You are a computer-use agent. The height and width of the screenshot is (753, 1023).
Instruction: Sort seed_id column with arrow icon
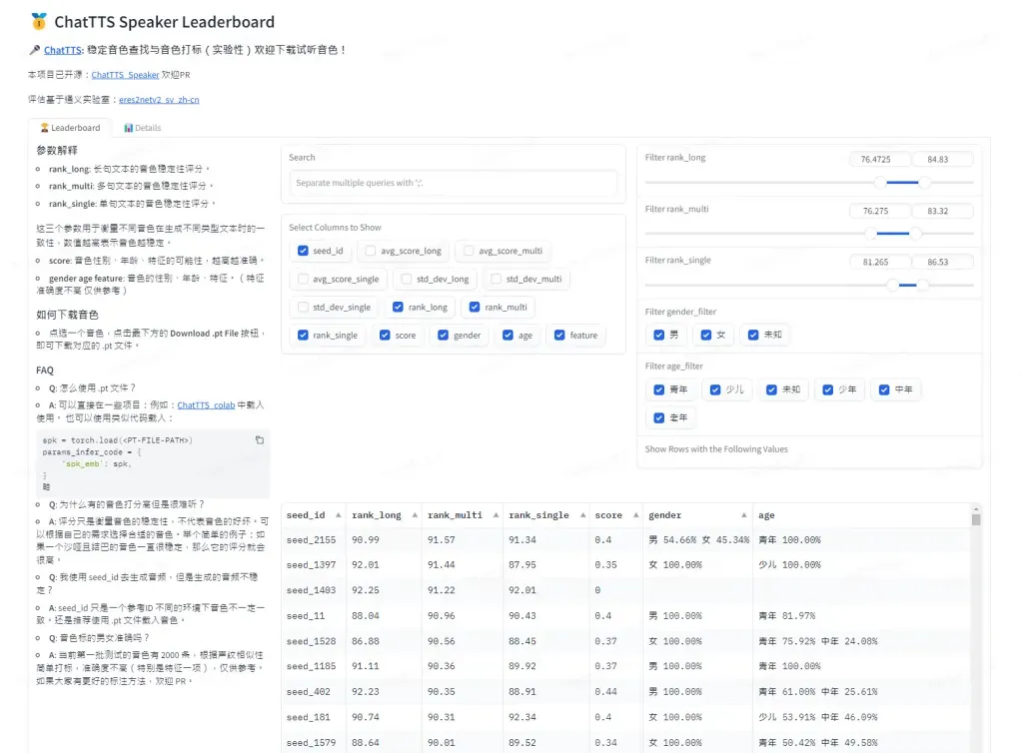pyautogui.click(x=338, y=515)
